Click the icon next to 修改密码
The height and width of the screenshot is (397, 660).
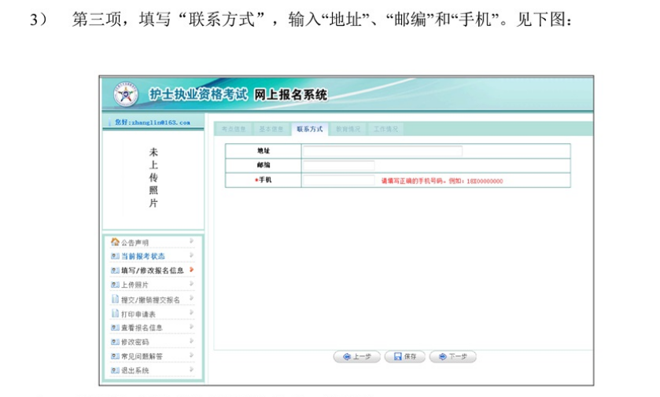115,342
